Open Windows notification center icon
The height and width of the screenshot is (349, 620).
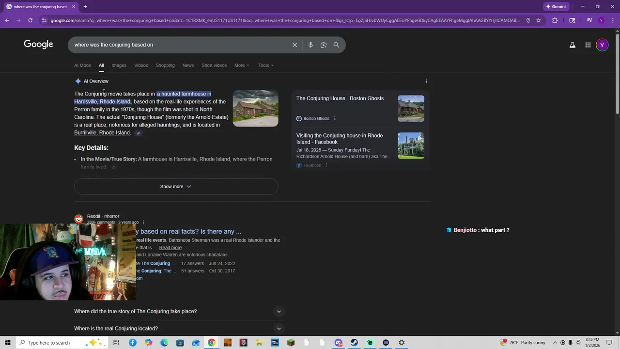(609, 343)
